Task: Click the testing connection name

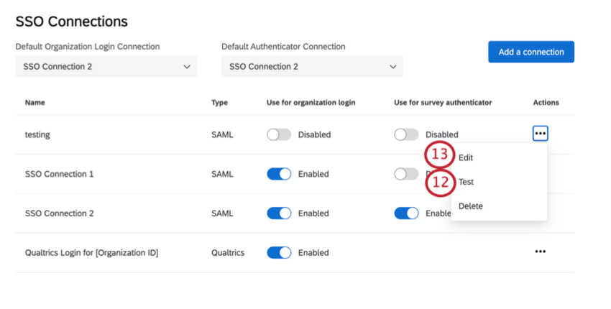Action: (x=37, y=134)
